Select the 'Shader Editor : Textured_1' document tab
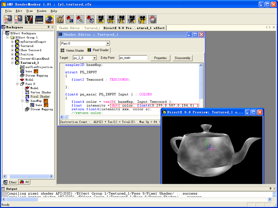 coord(80,28)
